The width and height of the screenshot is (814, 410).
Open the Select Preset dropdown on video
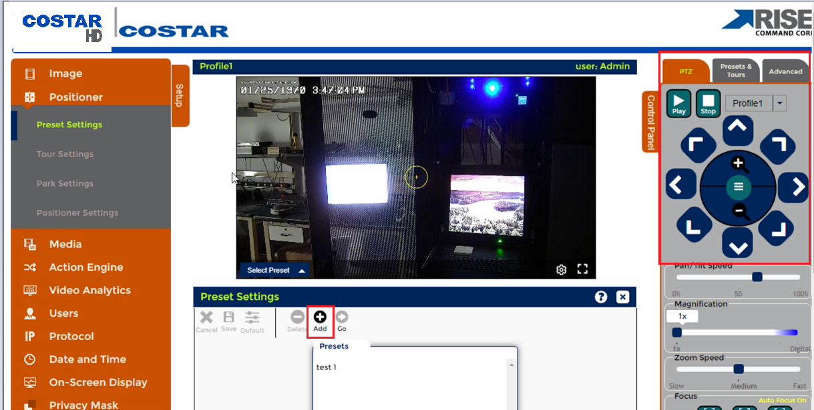[274, 270]
